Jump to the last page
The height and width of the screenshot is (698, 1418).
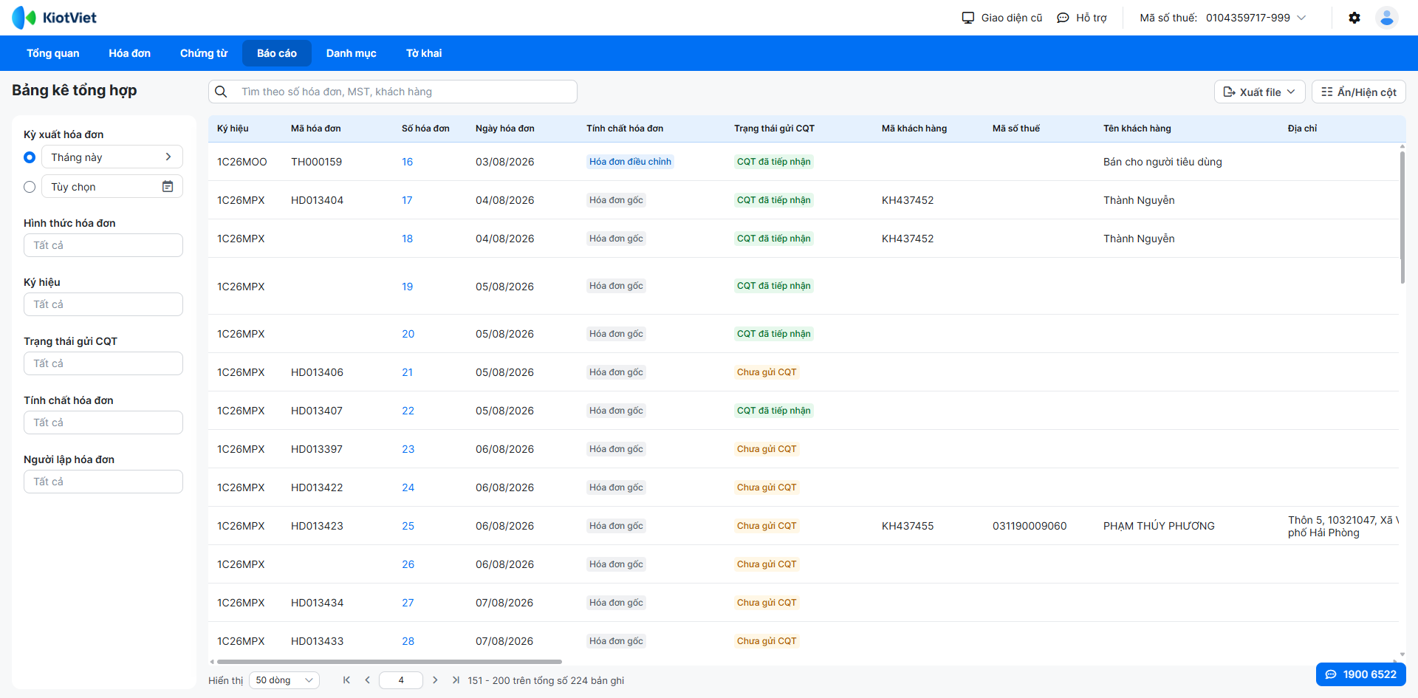[456, 680]
